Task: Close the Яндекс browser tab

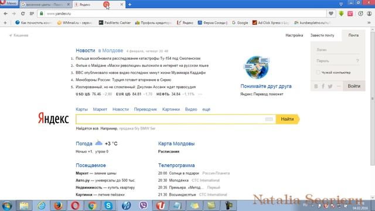Action: pos(121,4)
